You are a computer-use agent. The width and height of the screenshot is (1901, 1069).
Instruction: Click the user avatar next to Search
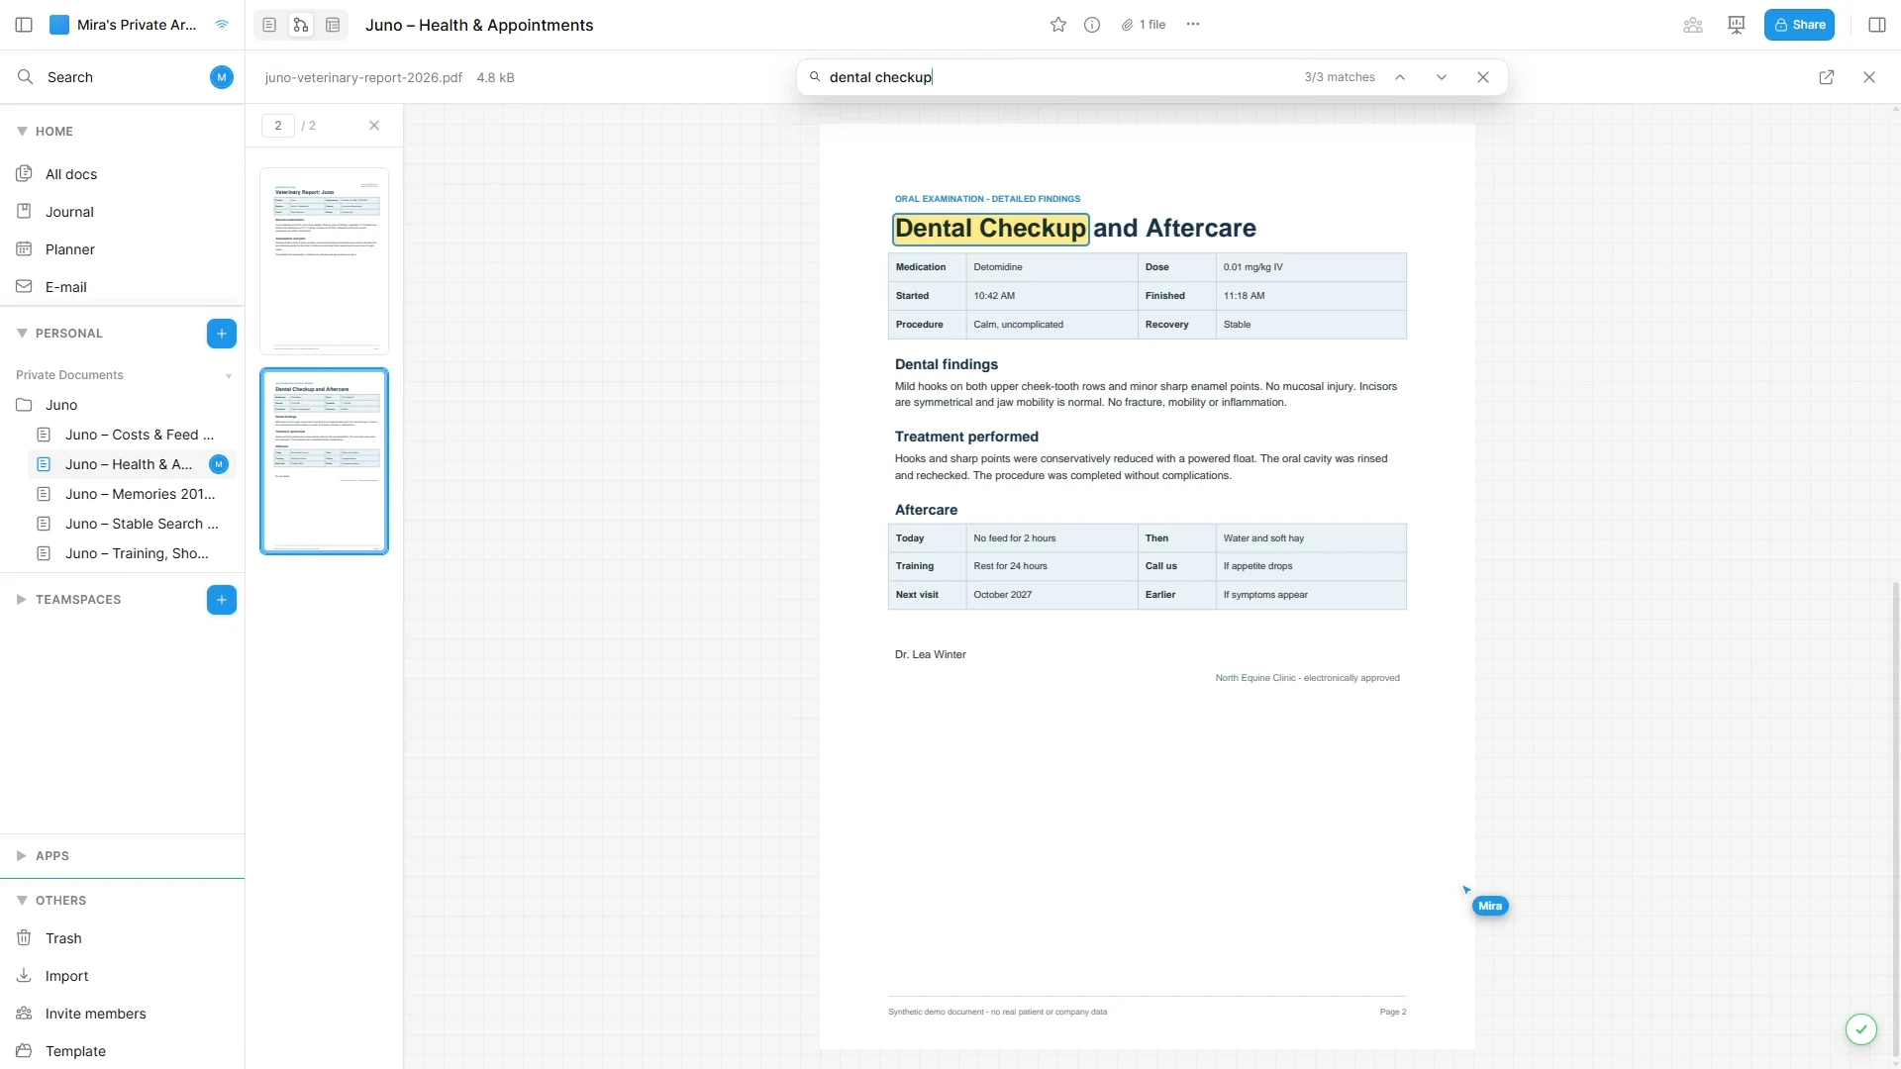tap(222, 77)
